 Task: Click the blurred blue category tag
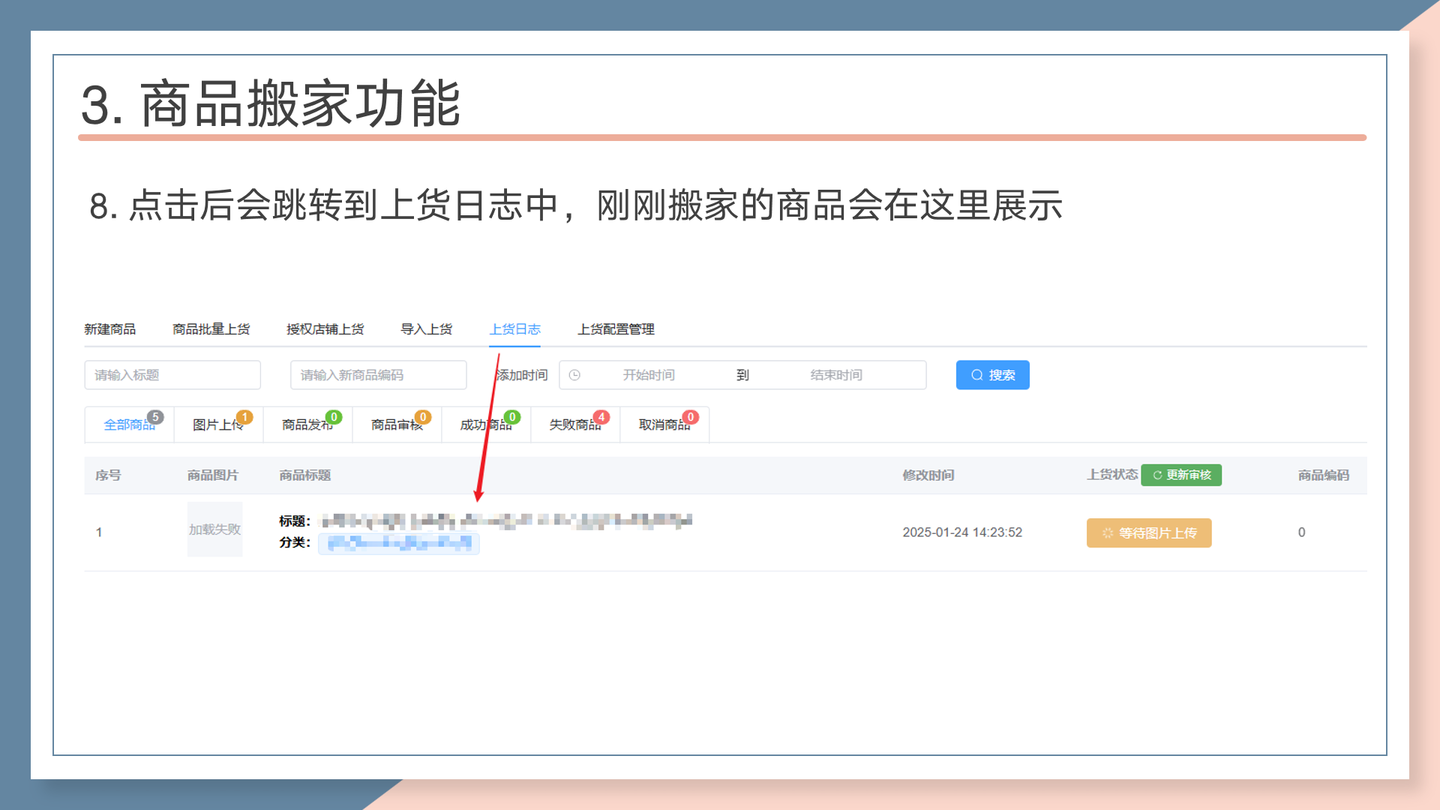398,543
